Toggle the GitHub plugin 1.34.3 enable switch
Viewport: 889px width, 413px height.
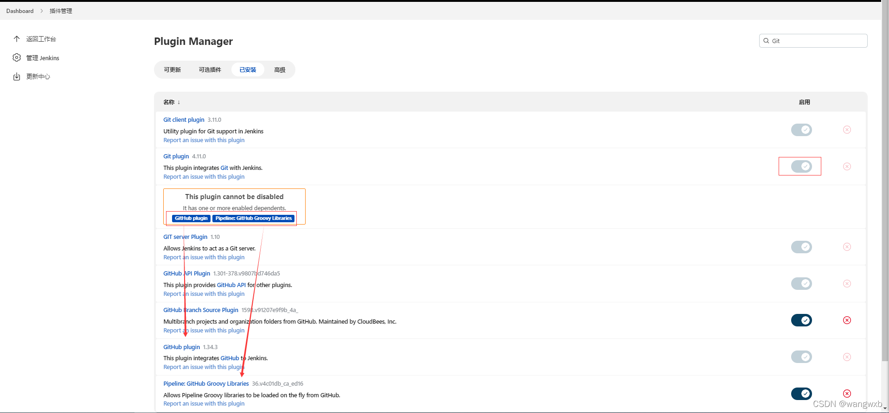801,357
